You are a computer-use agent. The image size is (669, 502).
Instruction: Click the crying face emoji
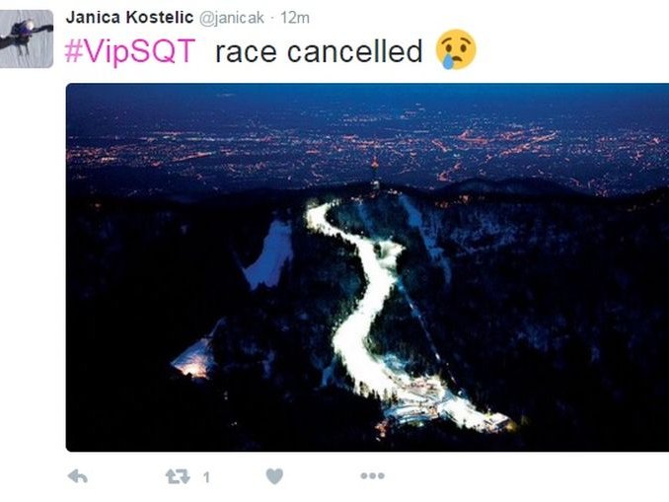(456, 49)
